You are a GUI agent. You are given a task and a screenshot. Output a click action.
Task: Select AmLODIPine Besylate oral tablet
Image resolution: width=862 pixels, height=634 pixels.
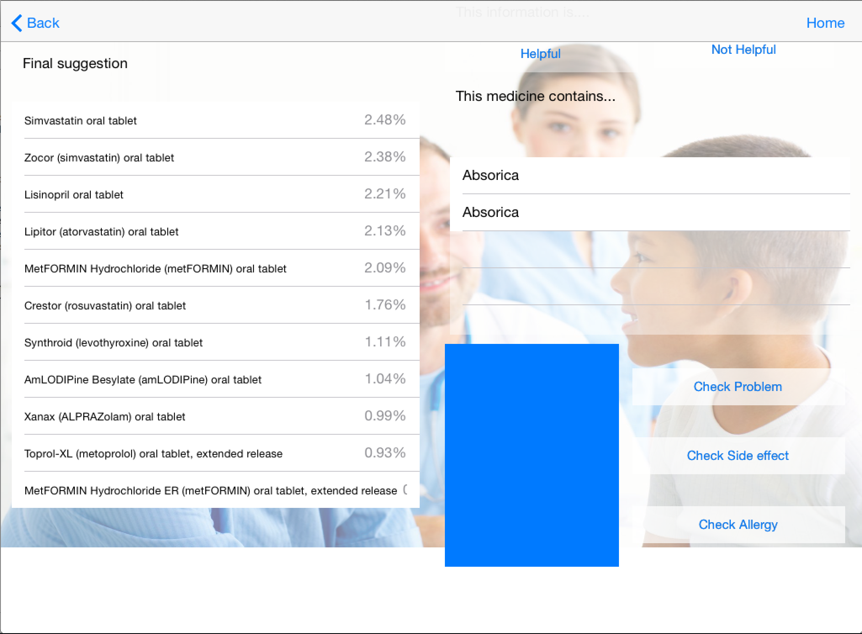215,380
